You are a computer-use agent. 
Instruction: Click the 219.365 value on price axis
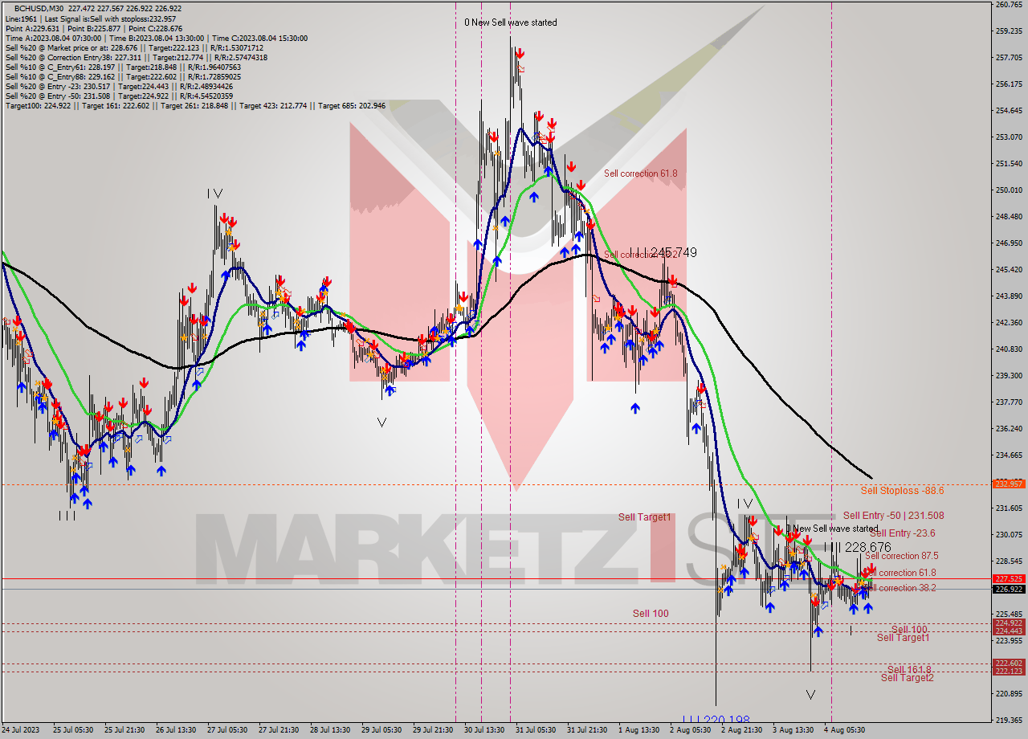(x=1009, y=720)
